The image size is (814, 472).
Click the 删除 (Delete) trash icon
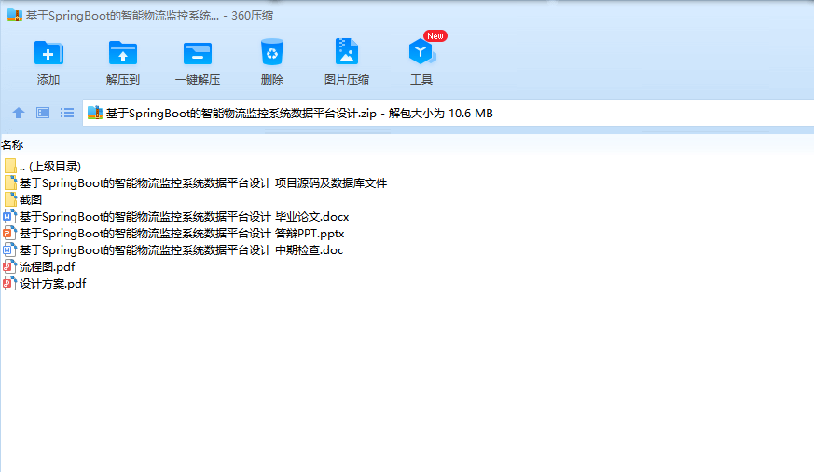click(272, 52)
